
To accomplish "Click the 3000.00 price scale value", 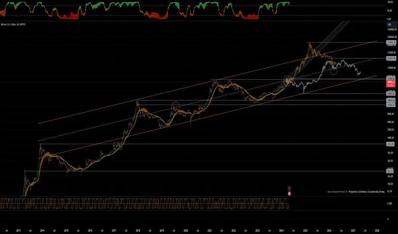I will [x=391, y=129].
